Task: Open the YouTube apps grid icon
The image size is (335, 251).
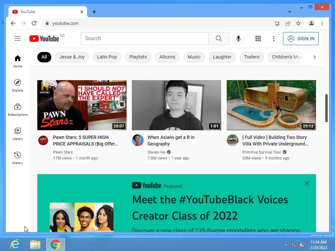Action: (x=258, y=39)
